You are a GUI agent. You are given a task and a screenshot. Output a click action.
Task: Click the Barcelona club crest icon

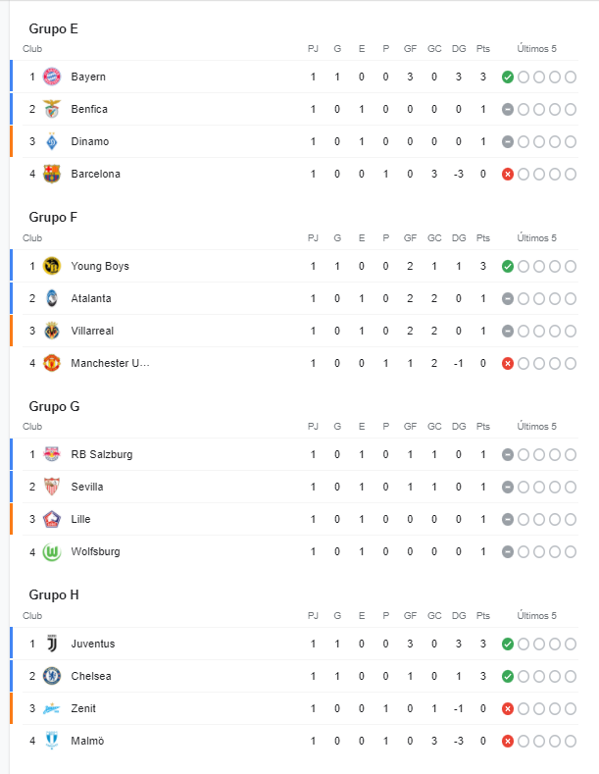point(52,174)
